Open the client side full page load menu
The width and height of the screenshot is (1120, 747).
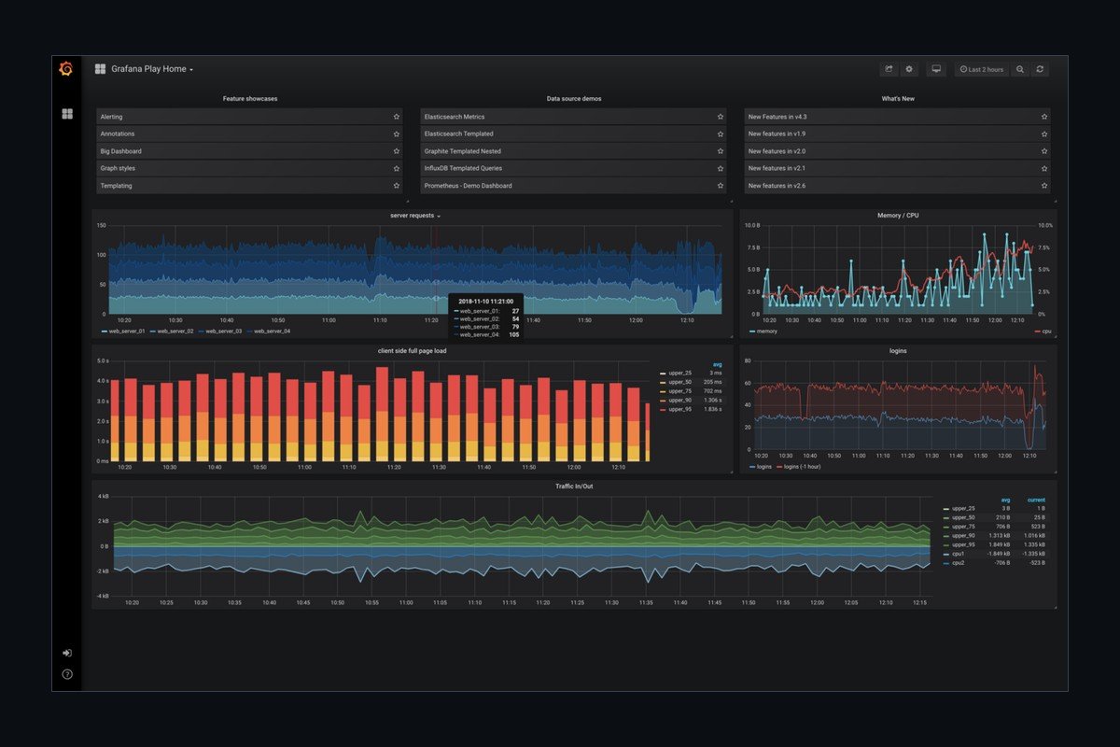(x=411, y=351)
